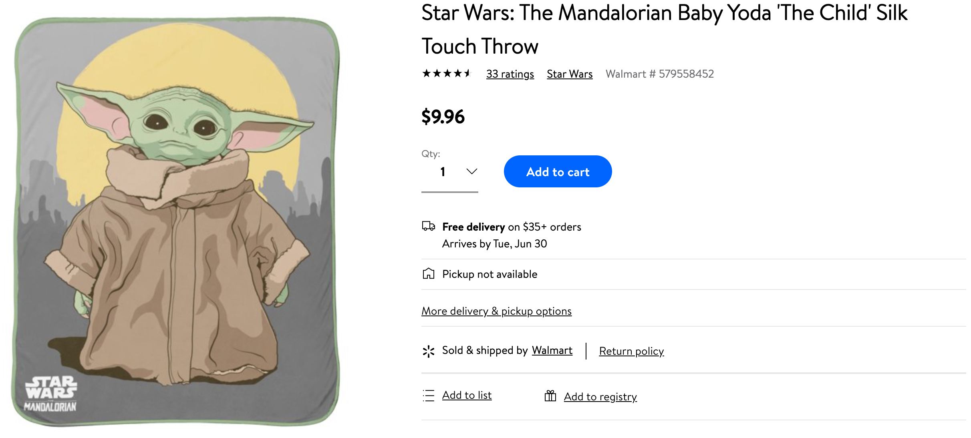Open the Return policy link
The width and height of the screenshot is (971, 438).
(631, 351)
